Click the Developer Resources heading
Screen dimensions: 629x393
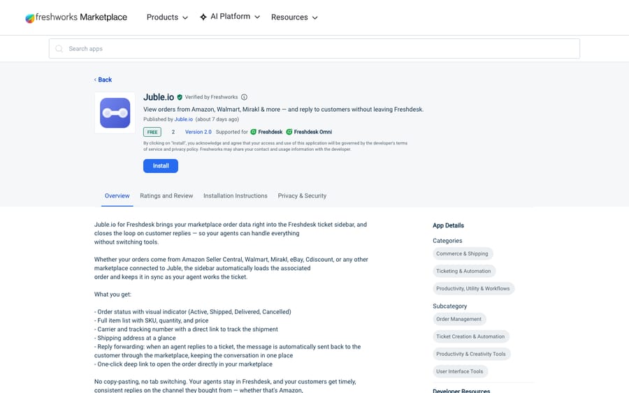click(x=461, y=391)
